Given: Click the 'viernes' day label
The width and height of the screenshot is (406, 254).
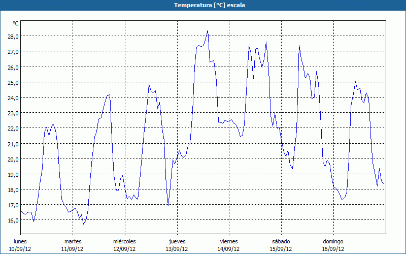Looking at the screenshot, I should tap(229, 241).
